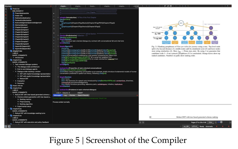Open the en_GB language dropdown
Screen dimensions: 238x149
[x=186, y=126]
